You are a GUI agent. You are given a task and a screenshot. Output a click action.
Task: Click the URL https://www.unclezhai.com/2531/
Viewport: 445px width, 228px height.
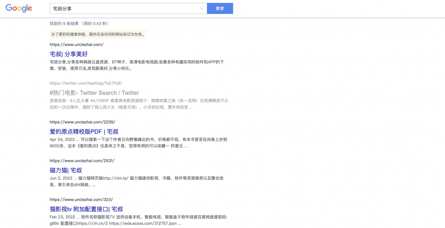(x=82, y=161)
